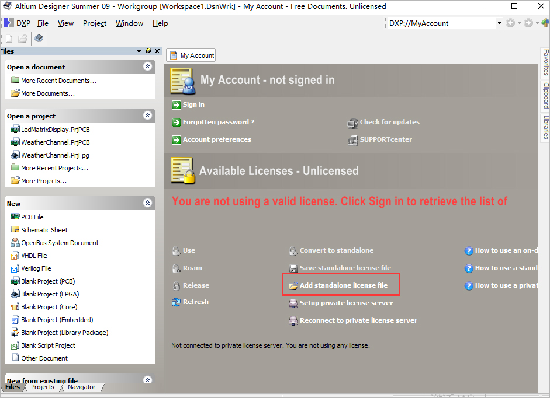Click the Check for updates computer icon
This screenshot has width=550, height=398.
(352, 123)
